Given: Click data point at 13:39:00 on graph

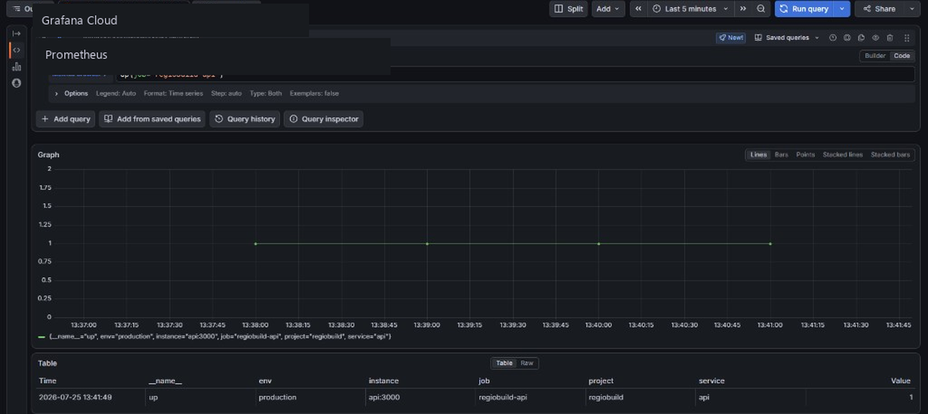Looking at the screenshot, I should [427, 243].
